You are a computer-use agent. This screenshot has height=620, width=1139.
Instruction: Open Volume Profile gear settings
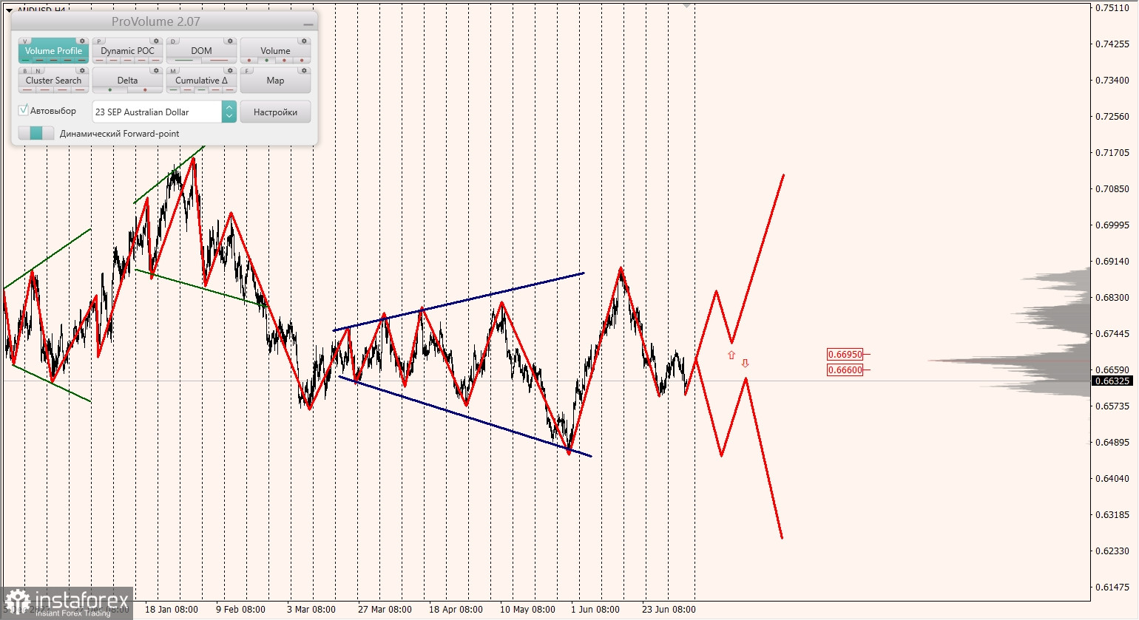click(82, 41)
